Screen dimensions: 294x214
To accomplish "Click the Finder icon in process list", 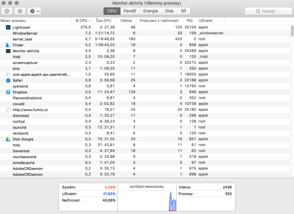I will (x=8, y=45).
